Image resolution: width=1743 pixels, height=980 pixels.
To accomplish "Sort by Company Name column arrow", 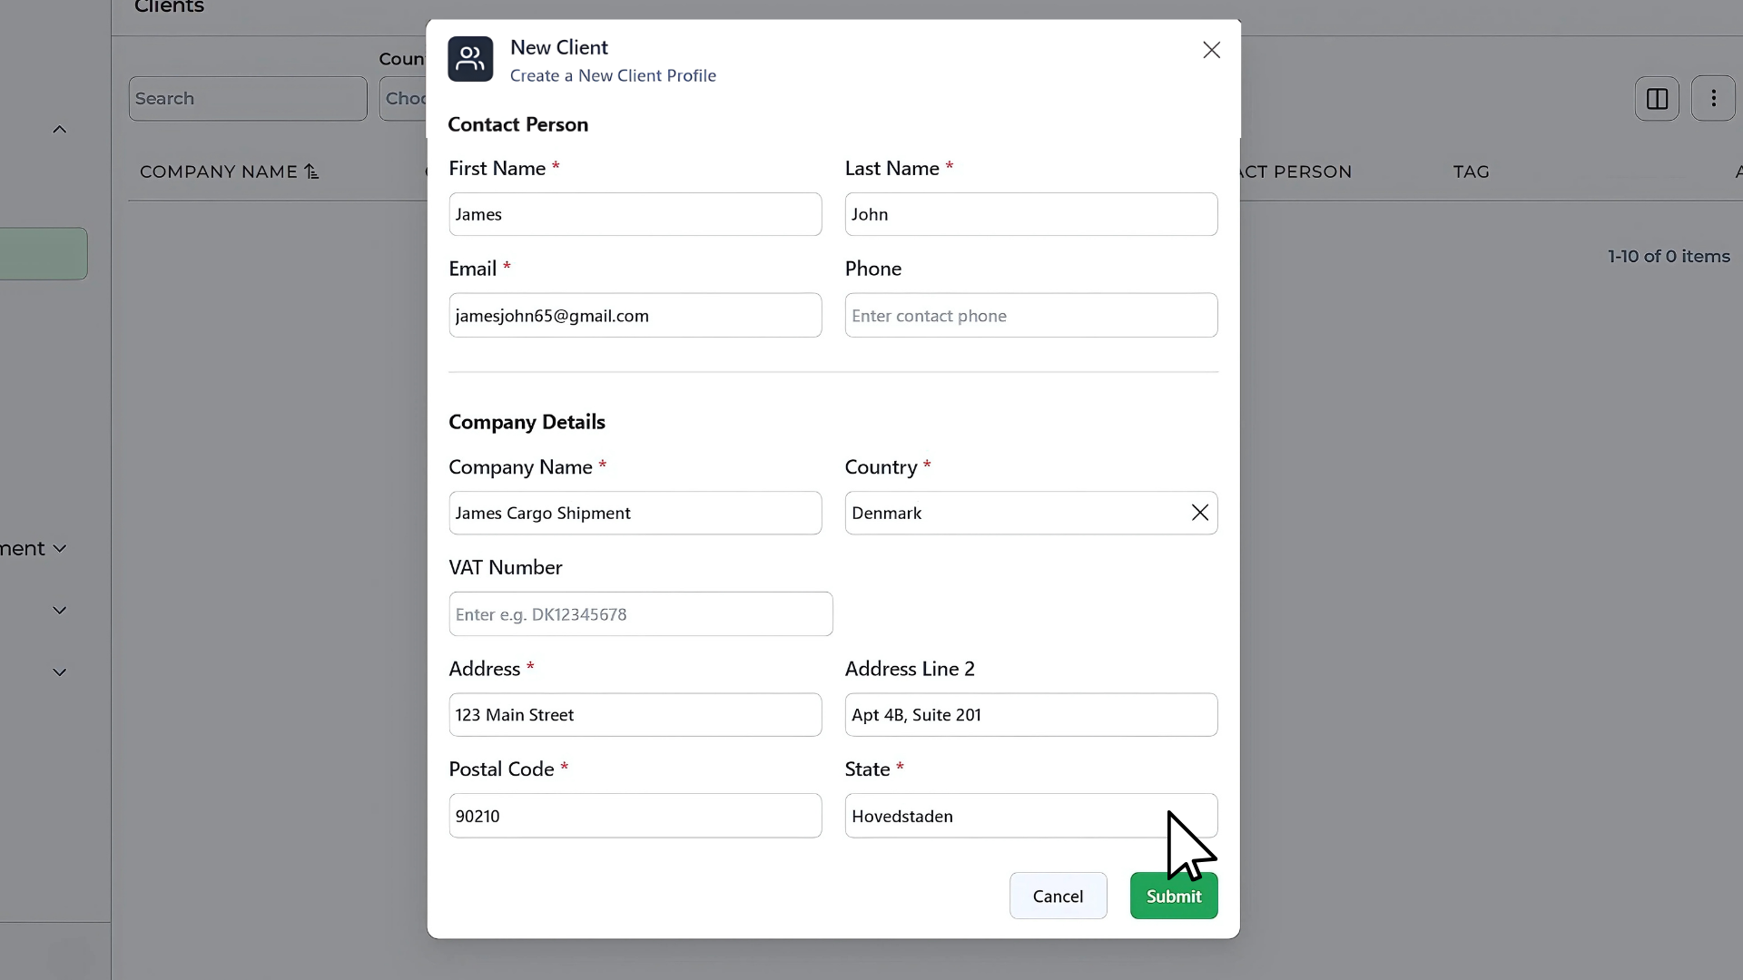I will pos(311,171).
